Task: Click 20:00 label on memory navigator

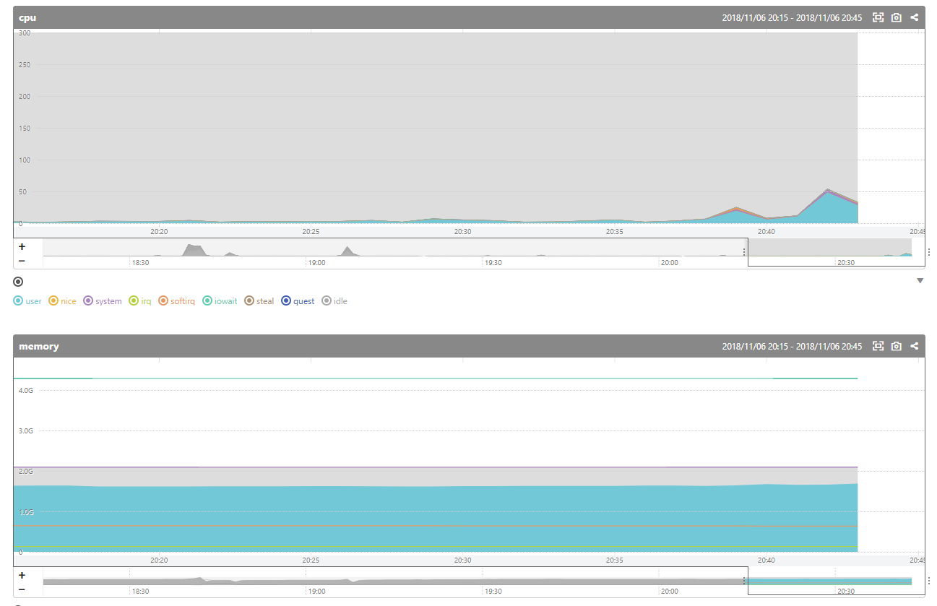Action: (670, 591)
